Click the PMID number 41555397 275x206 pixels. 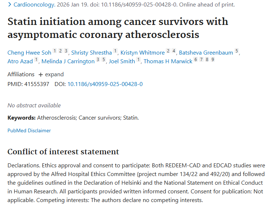click(36, 84)
